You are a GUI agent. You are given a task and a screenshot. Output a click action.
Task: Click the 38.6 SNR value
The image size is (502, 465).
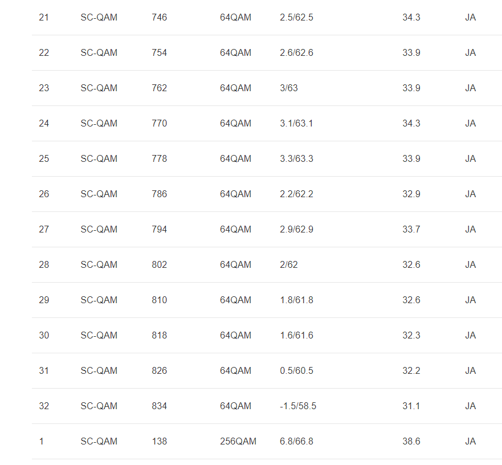coord(411,442)
